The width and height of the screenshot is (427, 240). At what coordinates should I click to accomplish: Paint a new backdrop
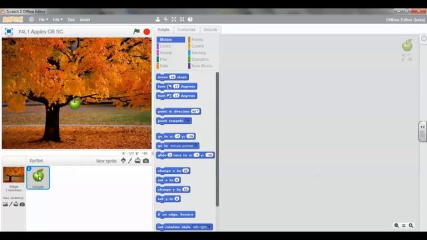(11, 204)
